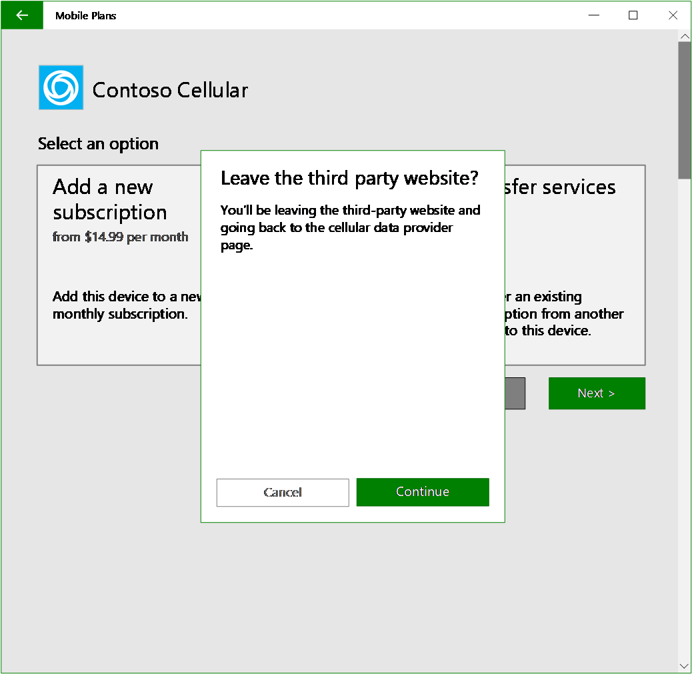The image size is (692, 674).
Task: Minimize the Mobile Plans window
Action: (x=594, y=15)
